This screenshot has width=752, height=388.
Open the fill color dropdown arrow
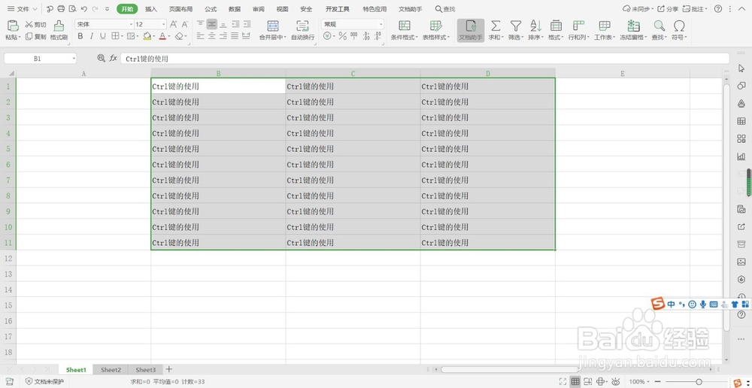click(156, 36)
